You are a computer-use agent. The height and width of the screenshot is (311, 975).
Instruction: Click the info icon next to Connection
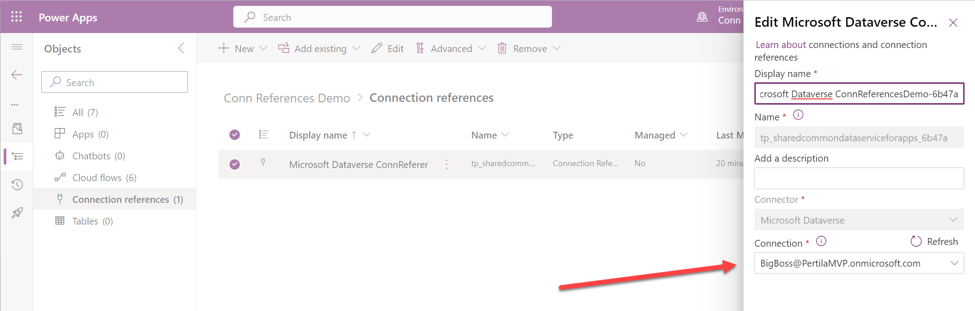click(x=821, y=241)
